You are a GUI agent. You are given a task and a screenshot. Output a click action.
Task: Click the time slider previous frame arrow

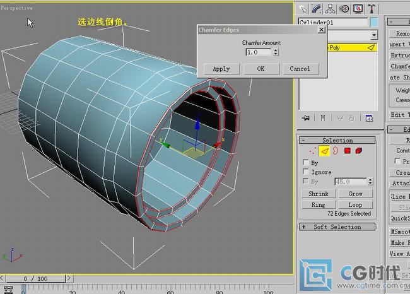[2, 278]
